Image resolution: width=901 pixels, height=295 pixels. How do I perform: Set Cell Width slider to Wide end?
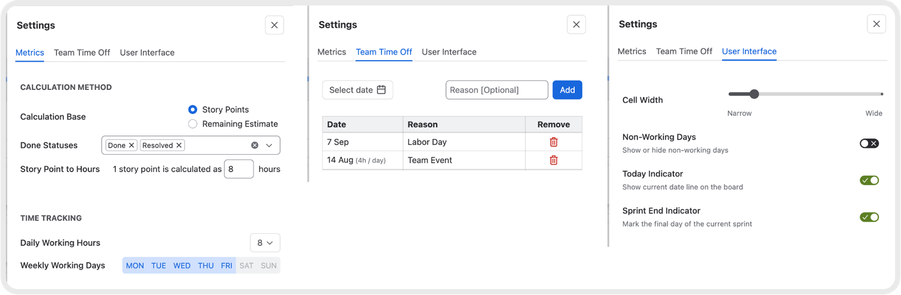pos(881,94)
